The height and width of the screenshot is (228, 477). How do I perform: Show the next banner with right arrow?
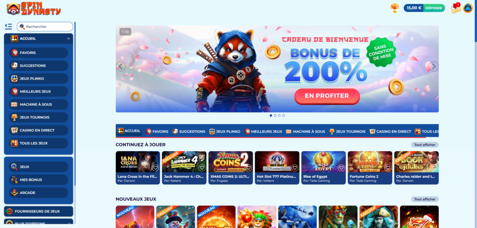pyautogui.click(x=434, y=66)
